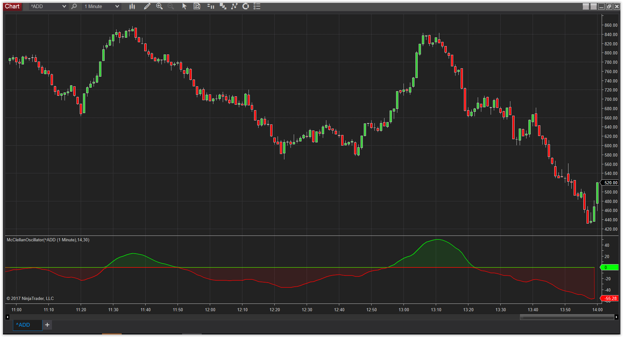Restore down the chart window
This screenshot has width=623, height=337.
pyautogui.click(x=609, y=6)
